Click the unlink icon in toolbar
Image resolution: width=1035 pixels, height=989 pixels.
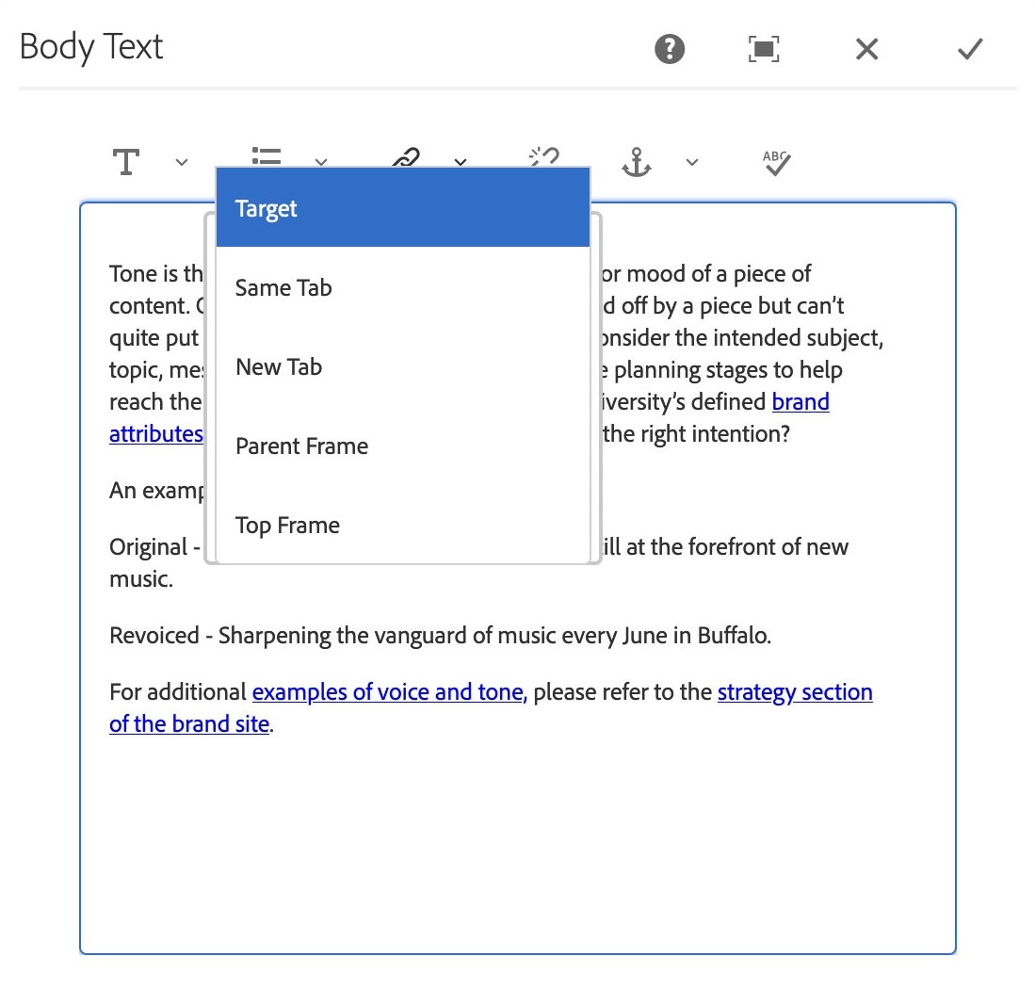point(544,156)
